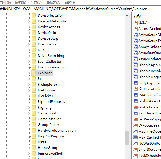The width and height of the screenshot is (161, 159).
Task: Select the highlighted Max Cached value icon
Action: [x=135, y=137]
